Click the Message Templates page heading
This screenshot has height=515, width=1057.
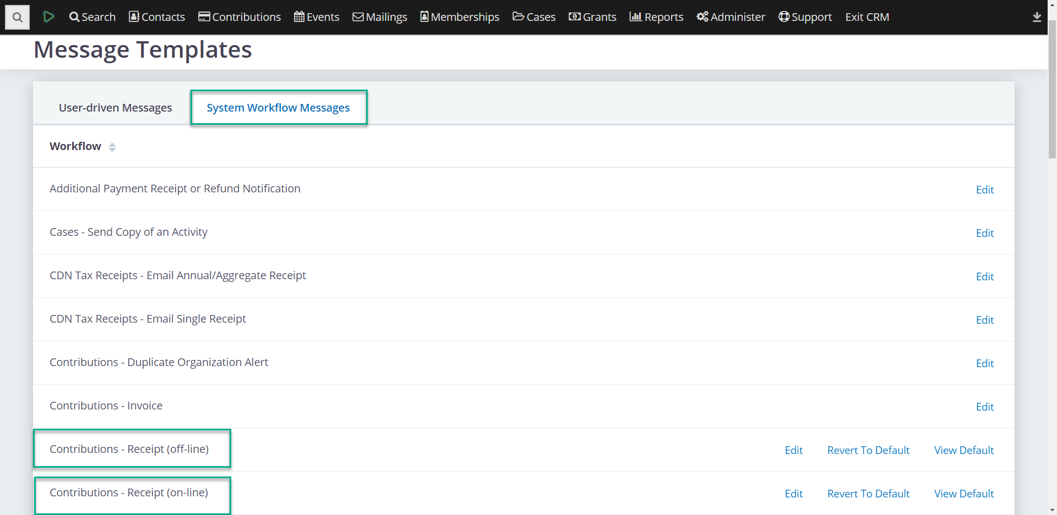tap(143, 50)
